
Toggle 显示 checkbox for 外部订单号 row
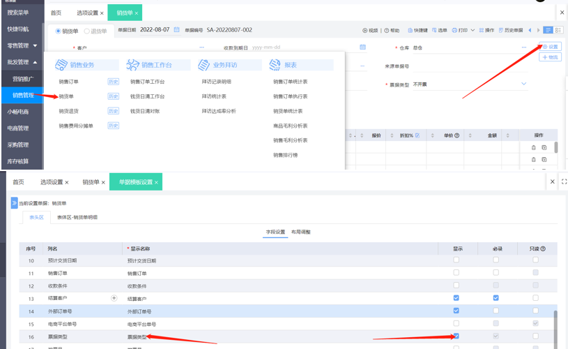click(x=456, y=311)
